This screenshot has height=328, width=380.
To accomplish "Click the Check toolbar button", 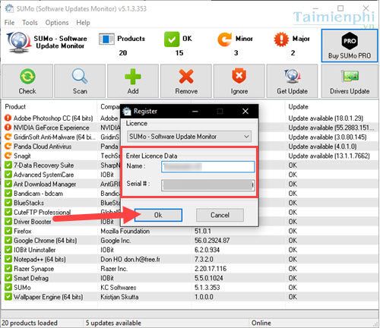I will pyautogui.click(x=27, y=81).
